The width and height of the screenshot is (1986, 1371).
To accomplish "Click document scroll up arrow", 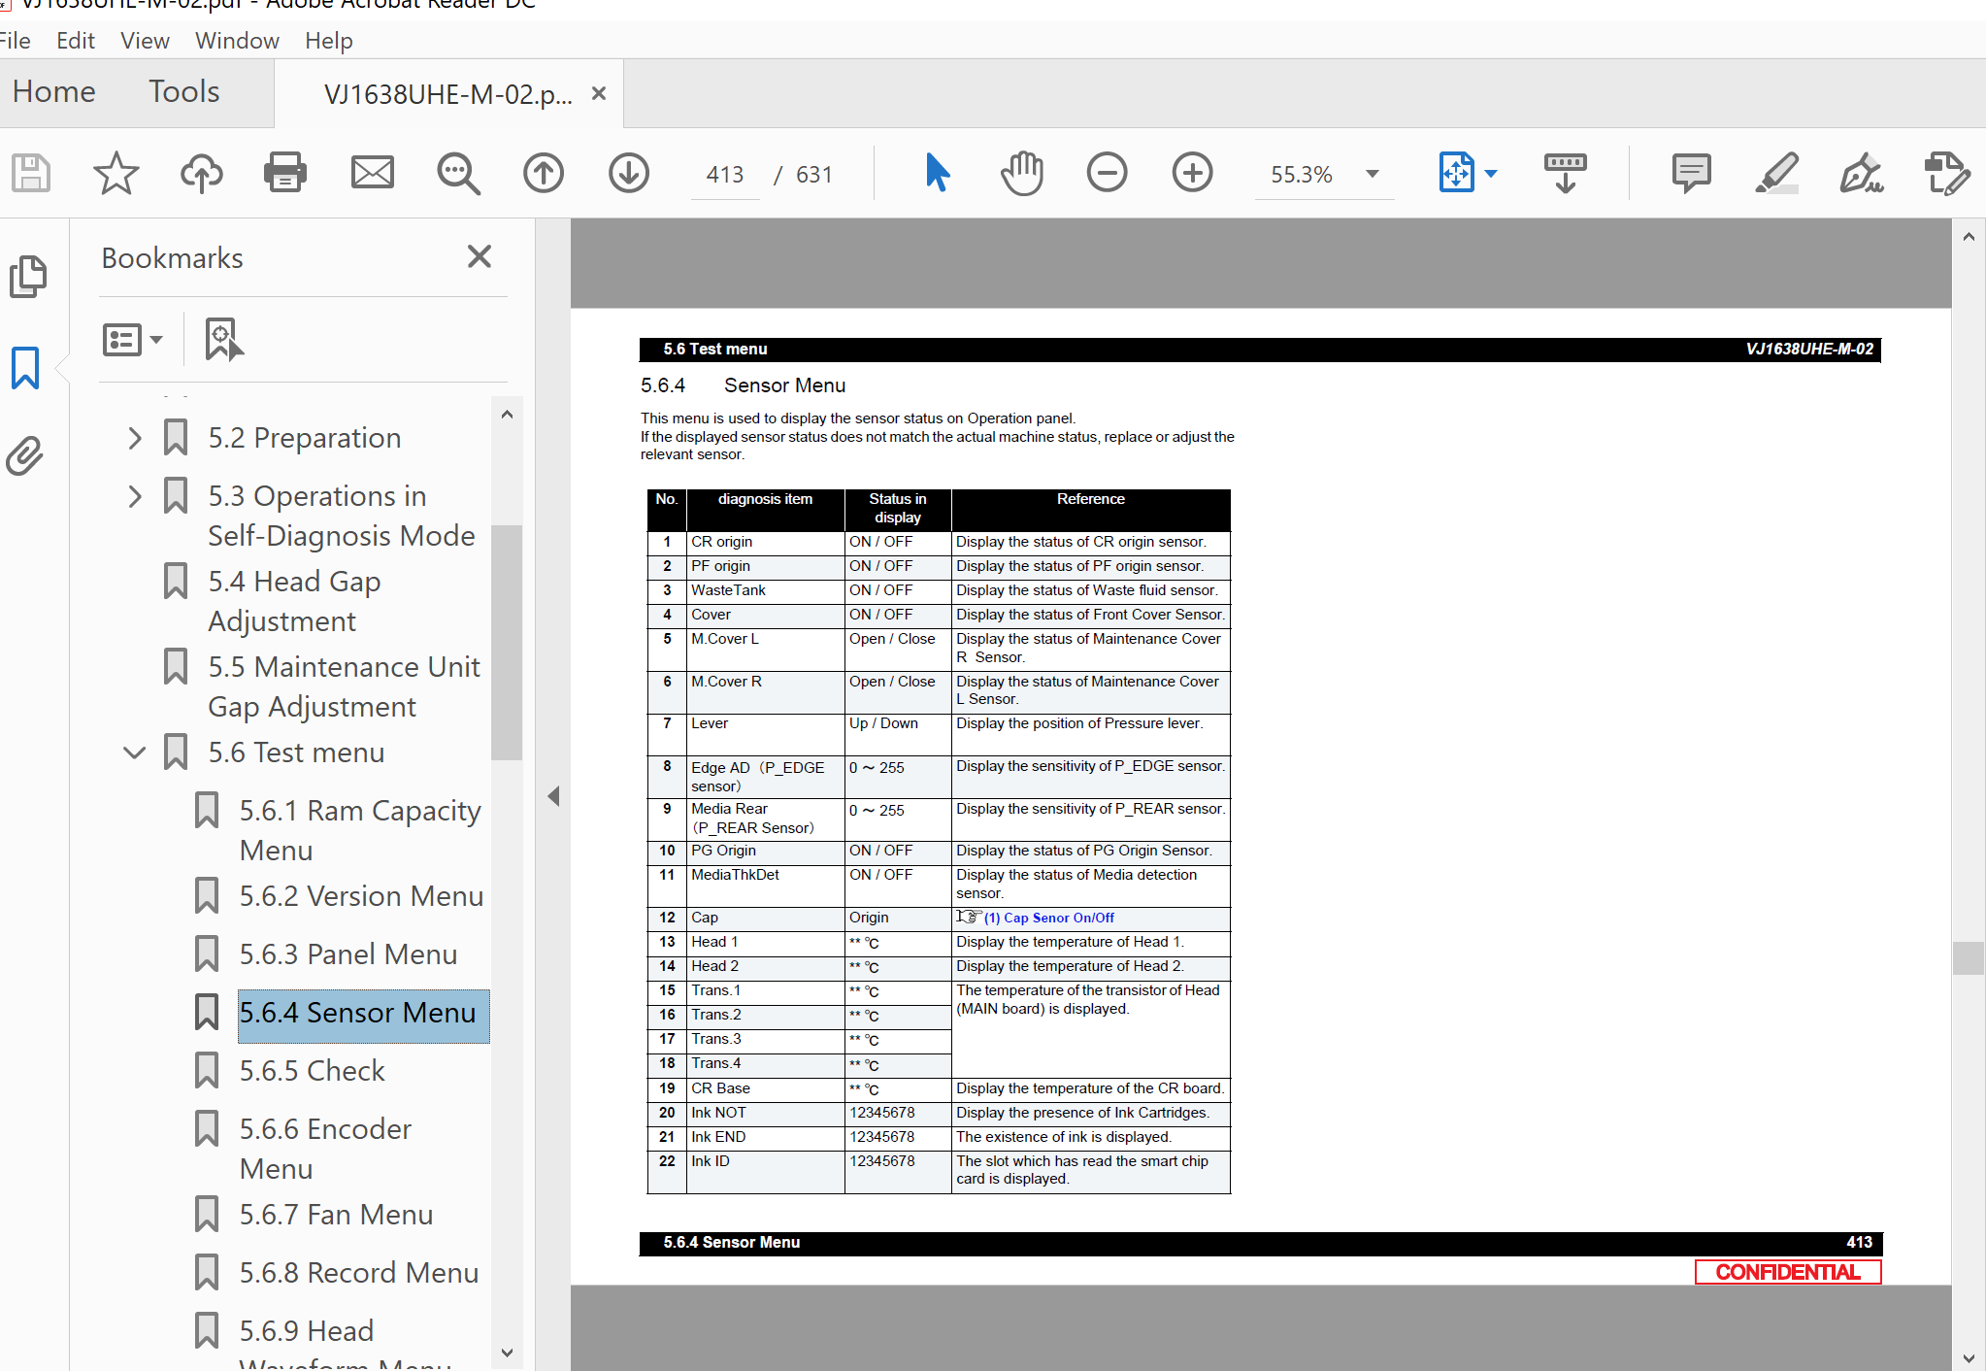I will click(1968, 236).
